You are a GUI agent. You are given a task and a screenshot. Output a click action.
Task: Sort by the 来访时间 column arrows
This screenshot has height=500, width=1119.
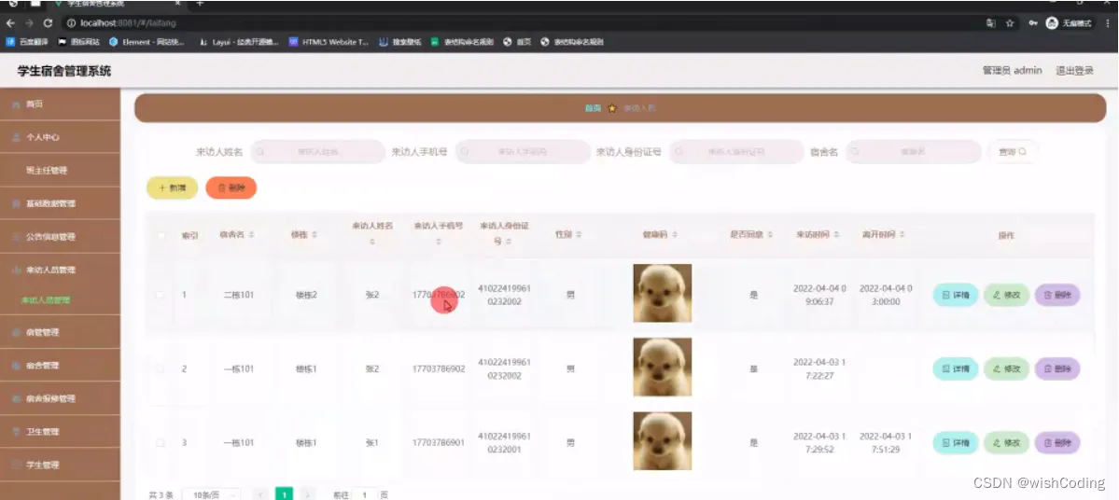pos(835,235)
